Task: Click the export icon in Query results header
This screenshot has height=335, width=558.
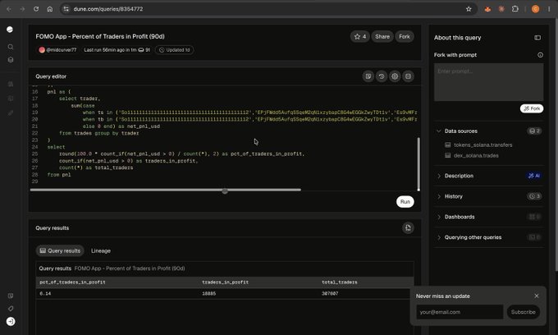Action: [408, 227]
